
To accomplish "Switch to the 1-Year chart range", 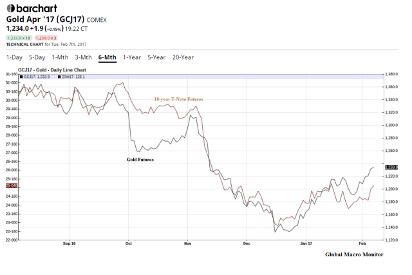I will (132, 57).
